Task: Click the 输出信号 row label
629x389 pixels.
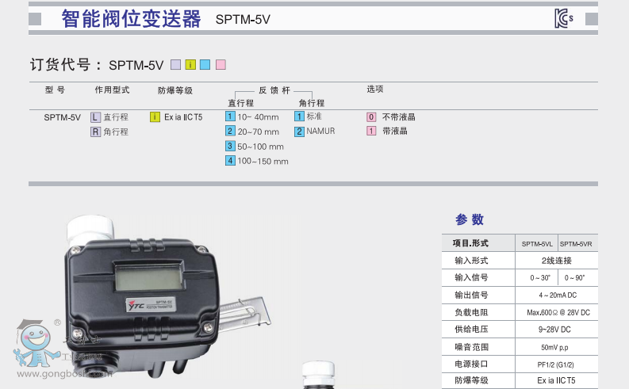Action: [x=471, y=295]
